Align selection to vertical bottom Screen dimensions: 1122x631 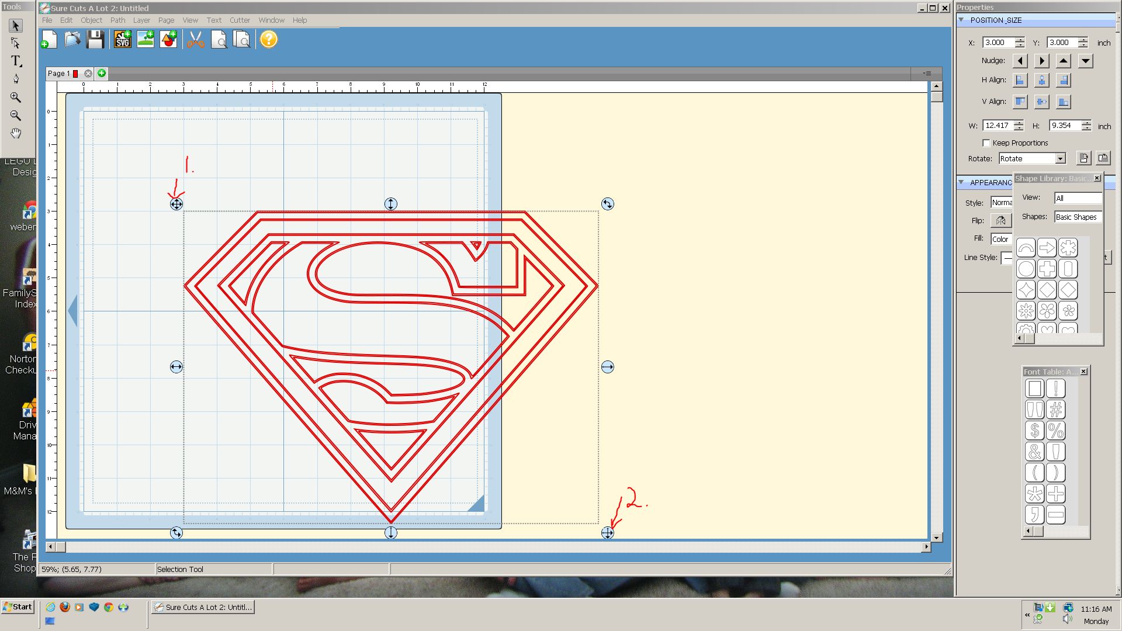point(1064,102)
